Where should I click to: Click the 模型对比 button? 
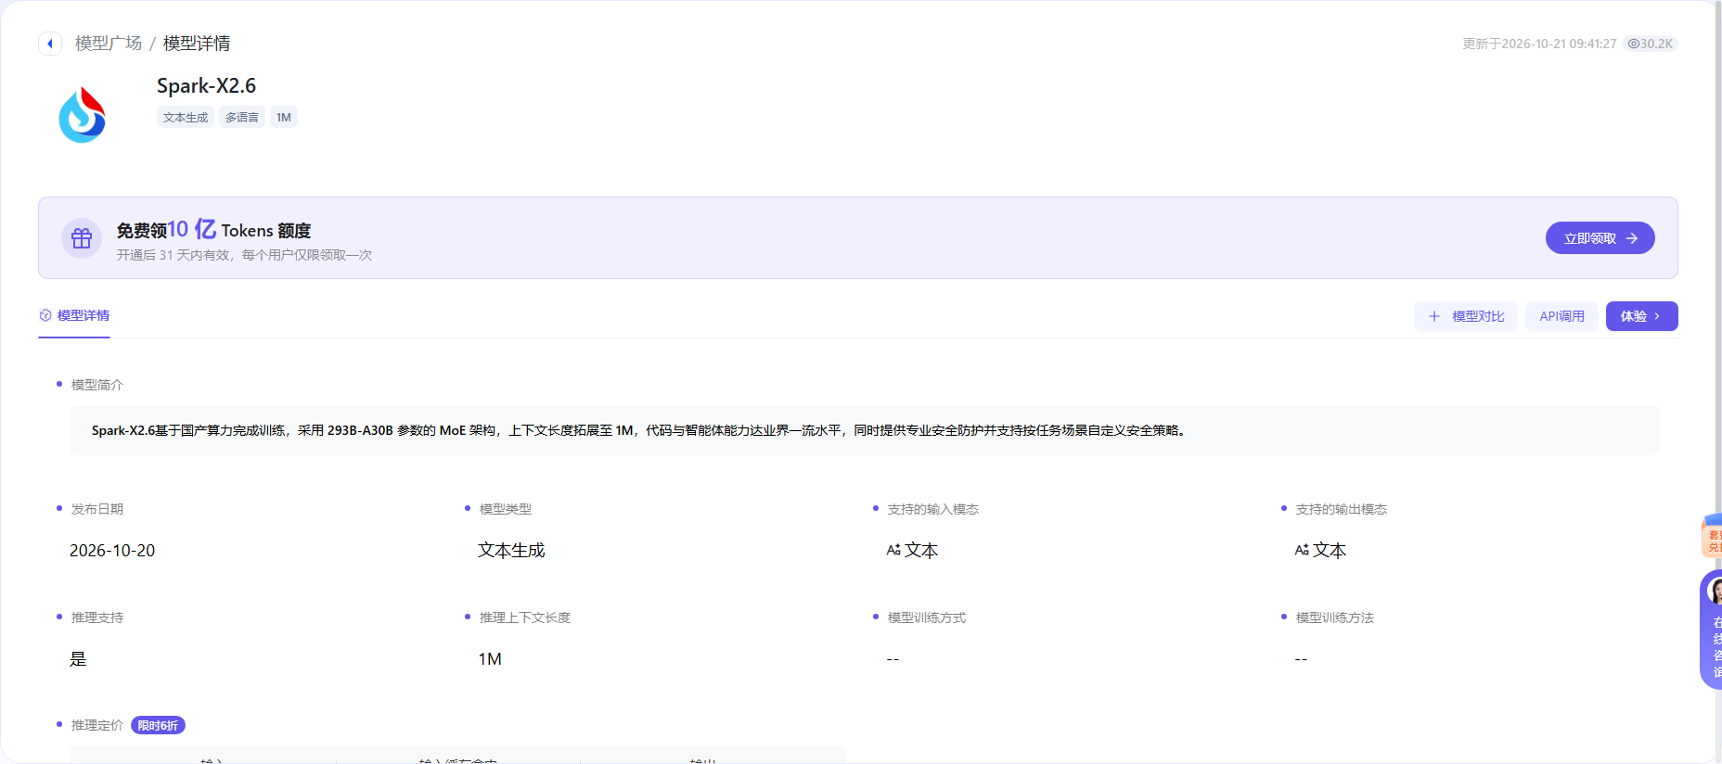click(1466, 316)
